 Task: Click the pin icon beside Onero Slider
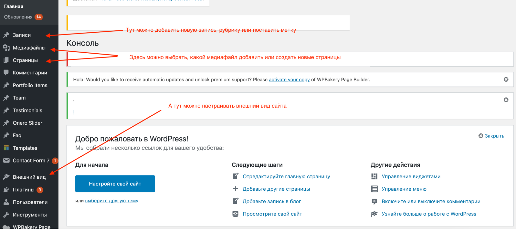tap(6, 123)
